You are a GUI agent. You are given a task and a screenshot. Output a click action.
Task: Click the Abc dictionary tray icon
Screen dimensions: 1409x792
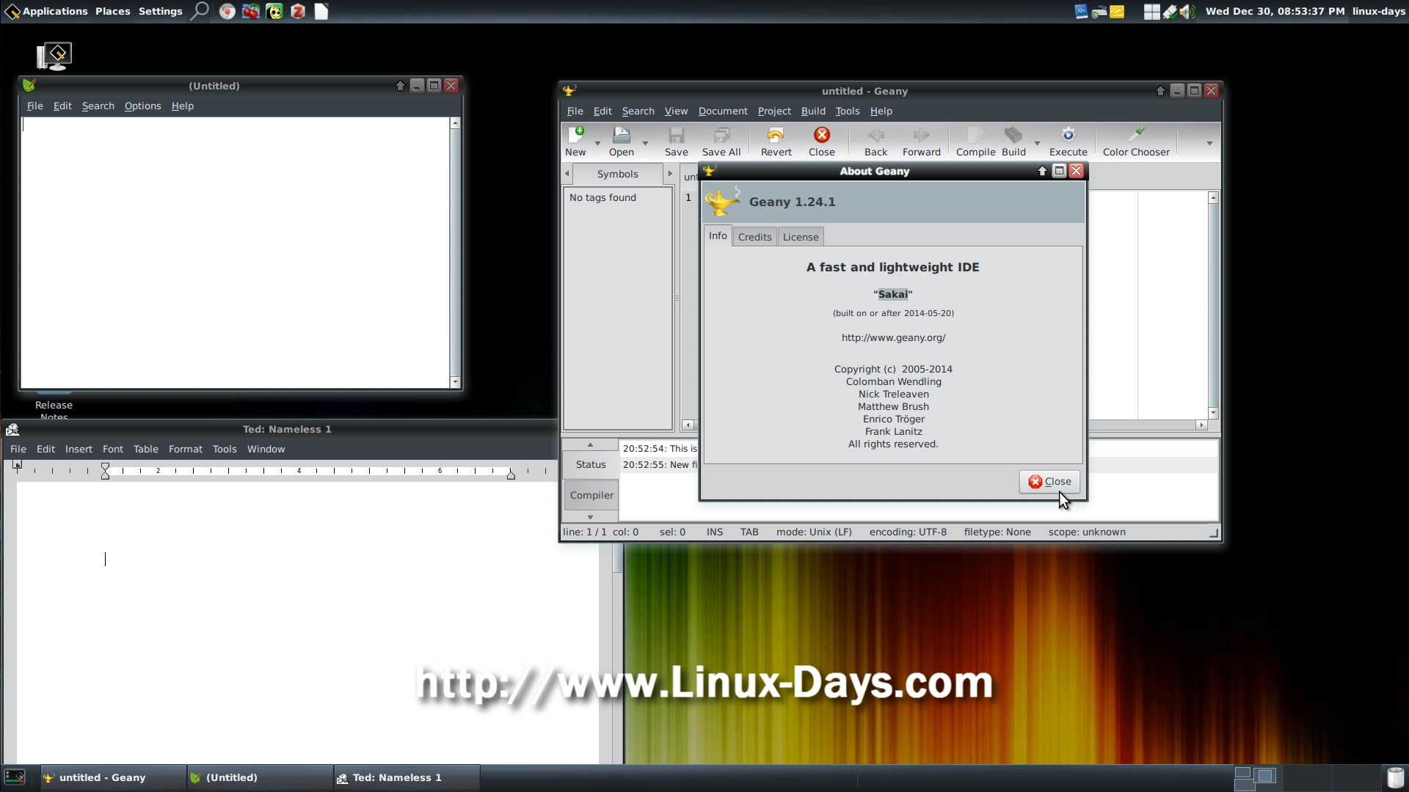[1081, 11]
